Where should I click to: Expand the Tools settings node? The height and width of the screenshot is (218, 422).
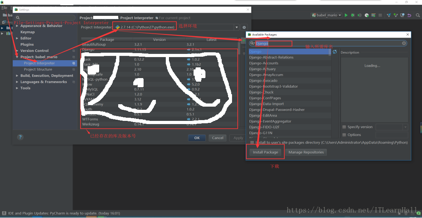(x=17, y=88)
